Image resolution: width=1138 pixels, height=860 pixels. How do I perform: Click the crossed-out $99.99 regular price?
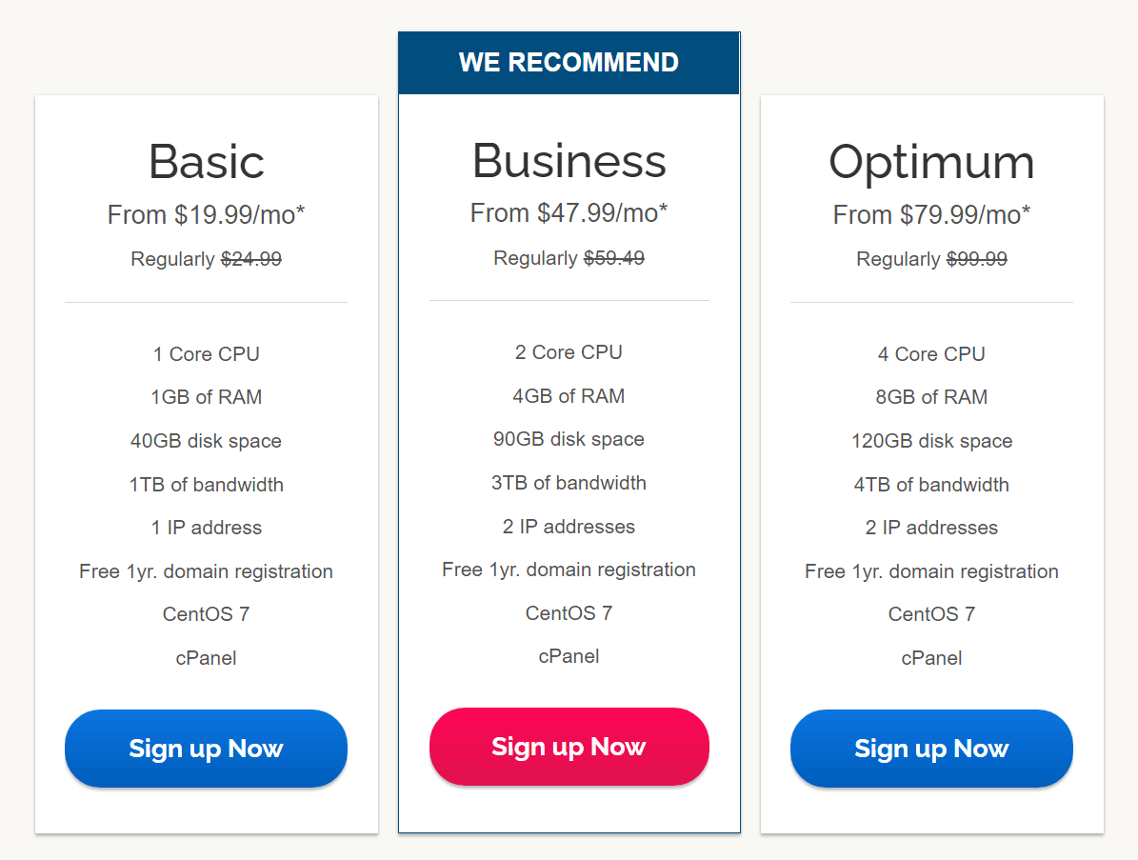click(976, 258)
